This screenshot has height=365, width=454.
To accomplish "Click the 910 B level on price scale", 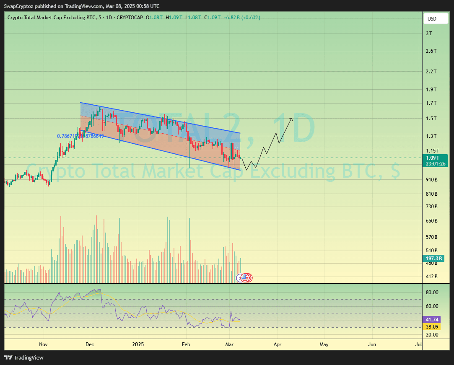I will 431,179.
